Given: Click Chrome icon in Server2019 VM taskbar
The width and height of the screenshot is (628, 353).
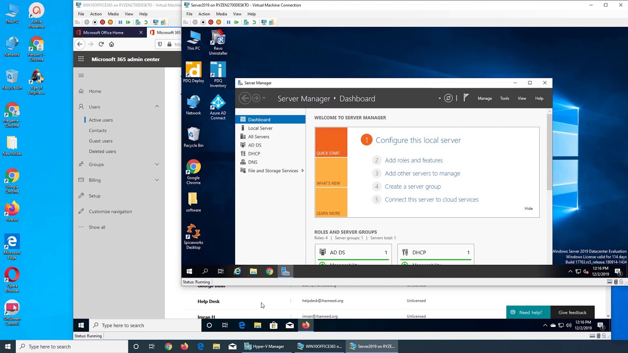Looking at the screenshot, I should tap(269, 271).
